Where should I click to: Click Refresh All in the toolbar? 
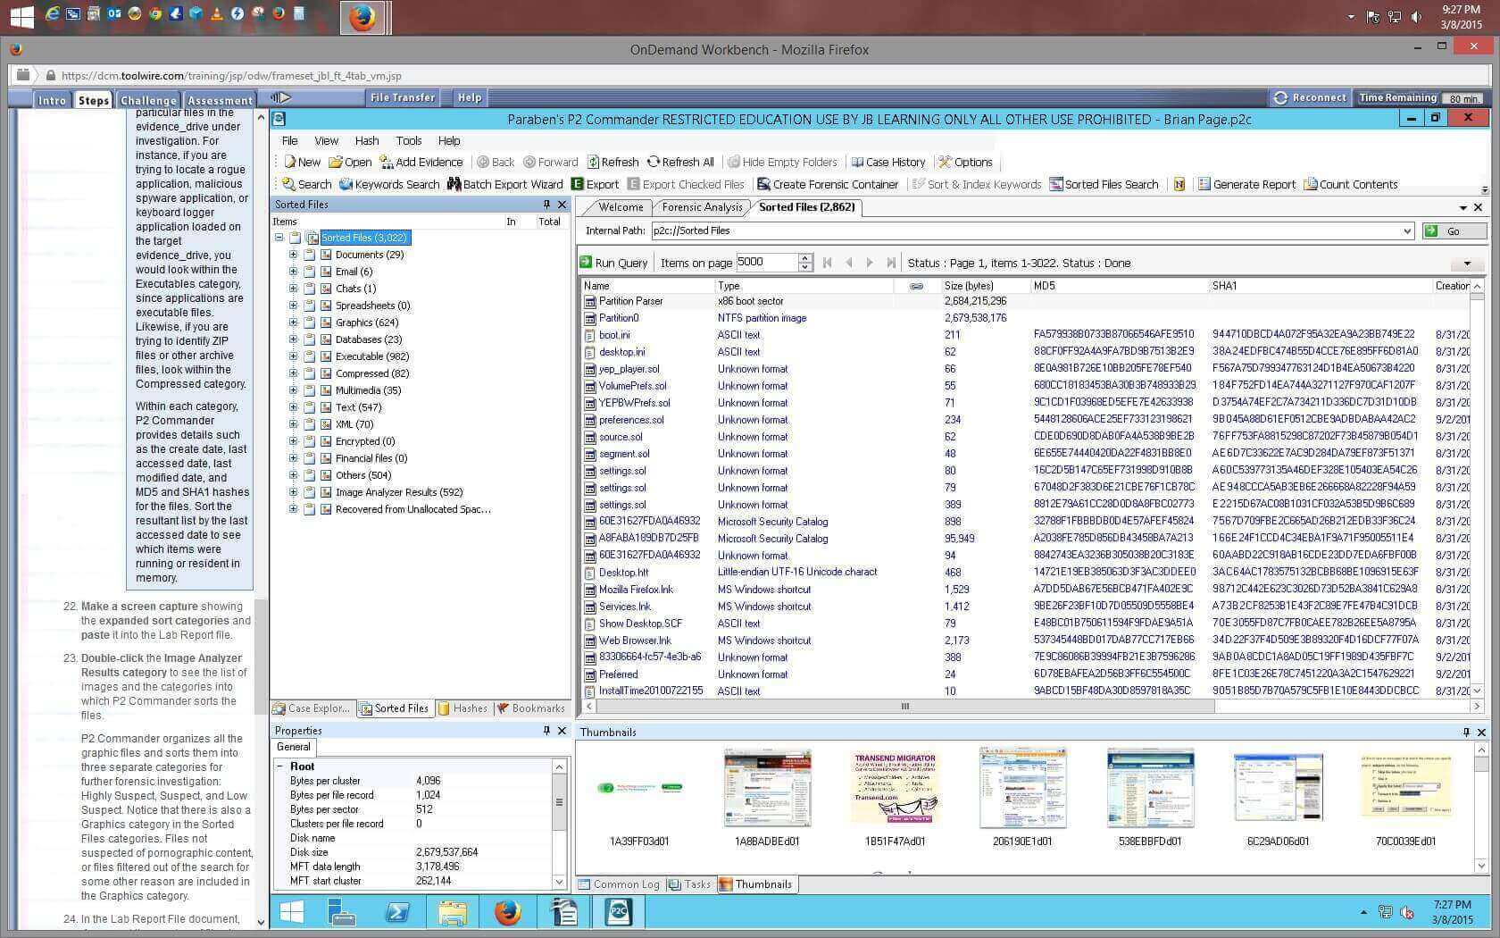pyautogui.click(x=680, y=162)
